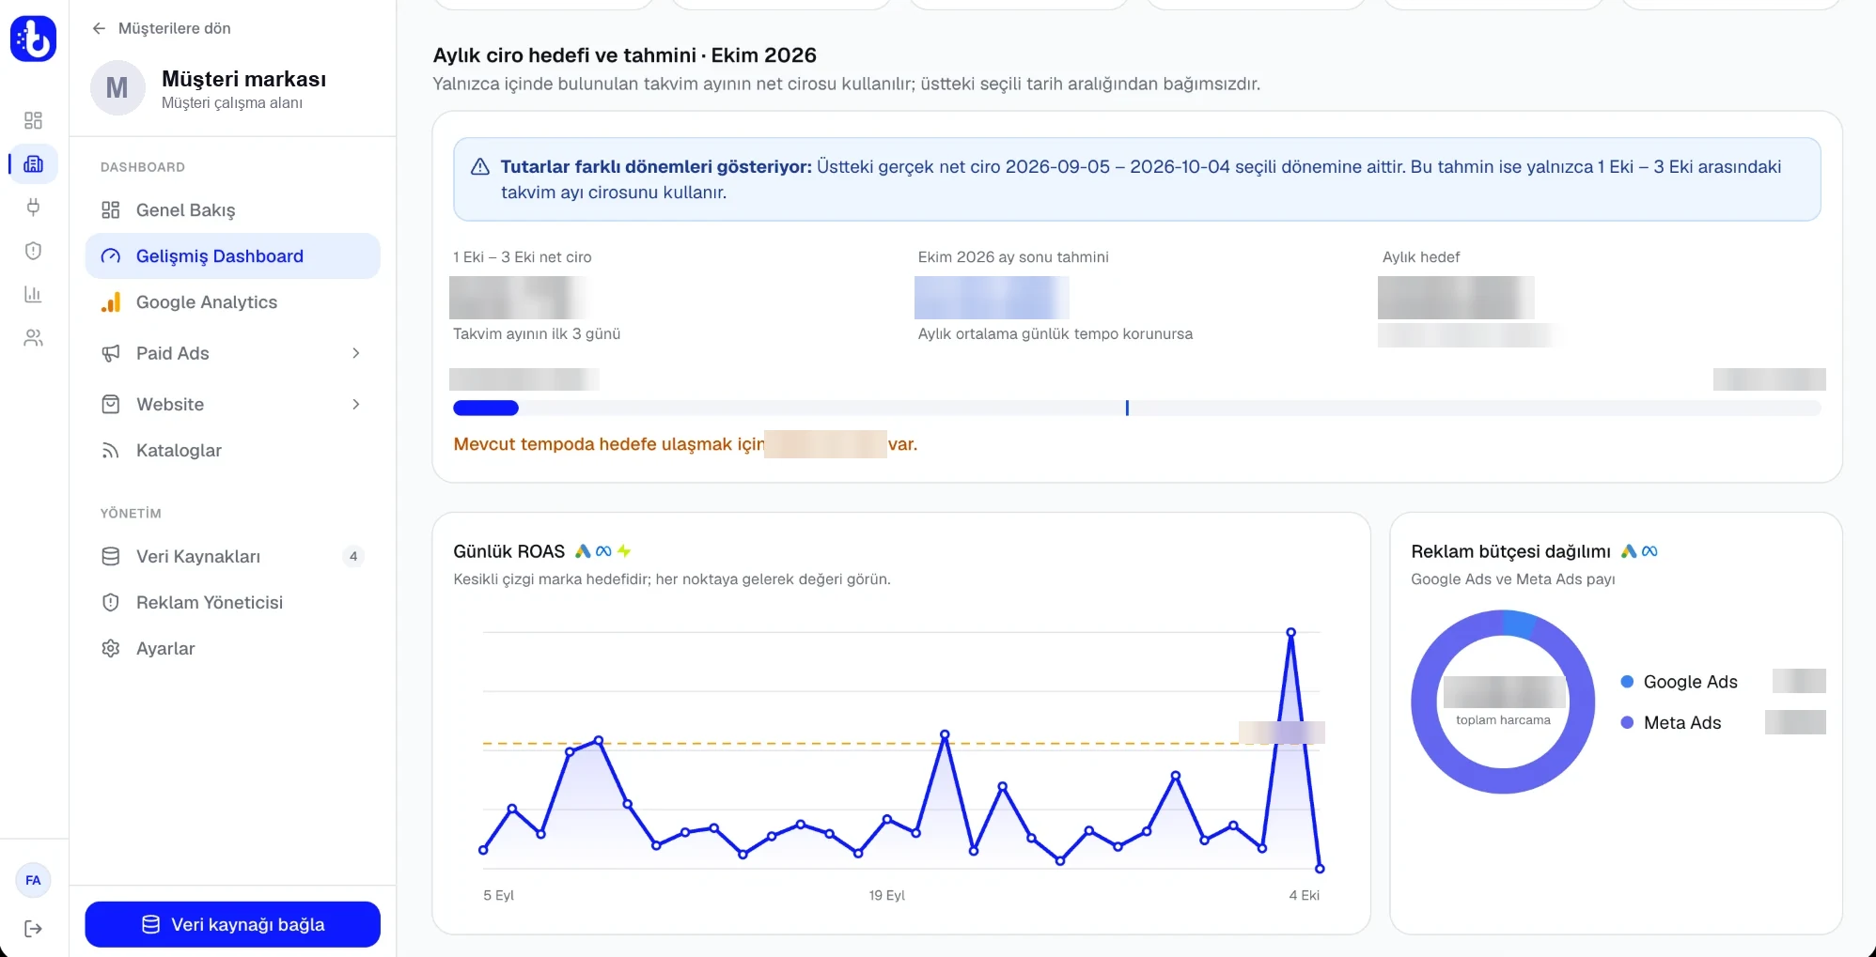1876x957 pixels.
Task: Open the bar chart icon in the left rail
Action: (x=33, y=294)
